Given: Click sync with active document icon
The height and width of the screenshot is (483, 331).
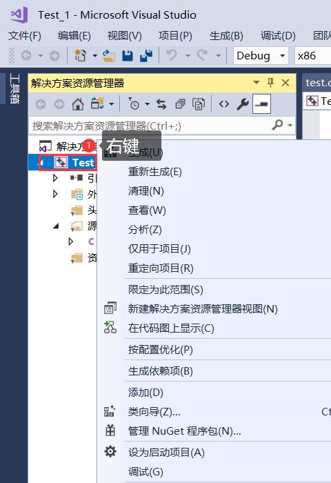Looking at the screenshot, I should 161,104.
